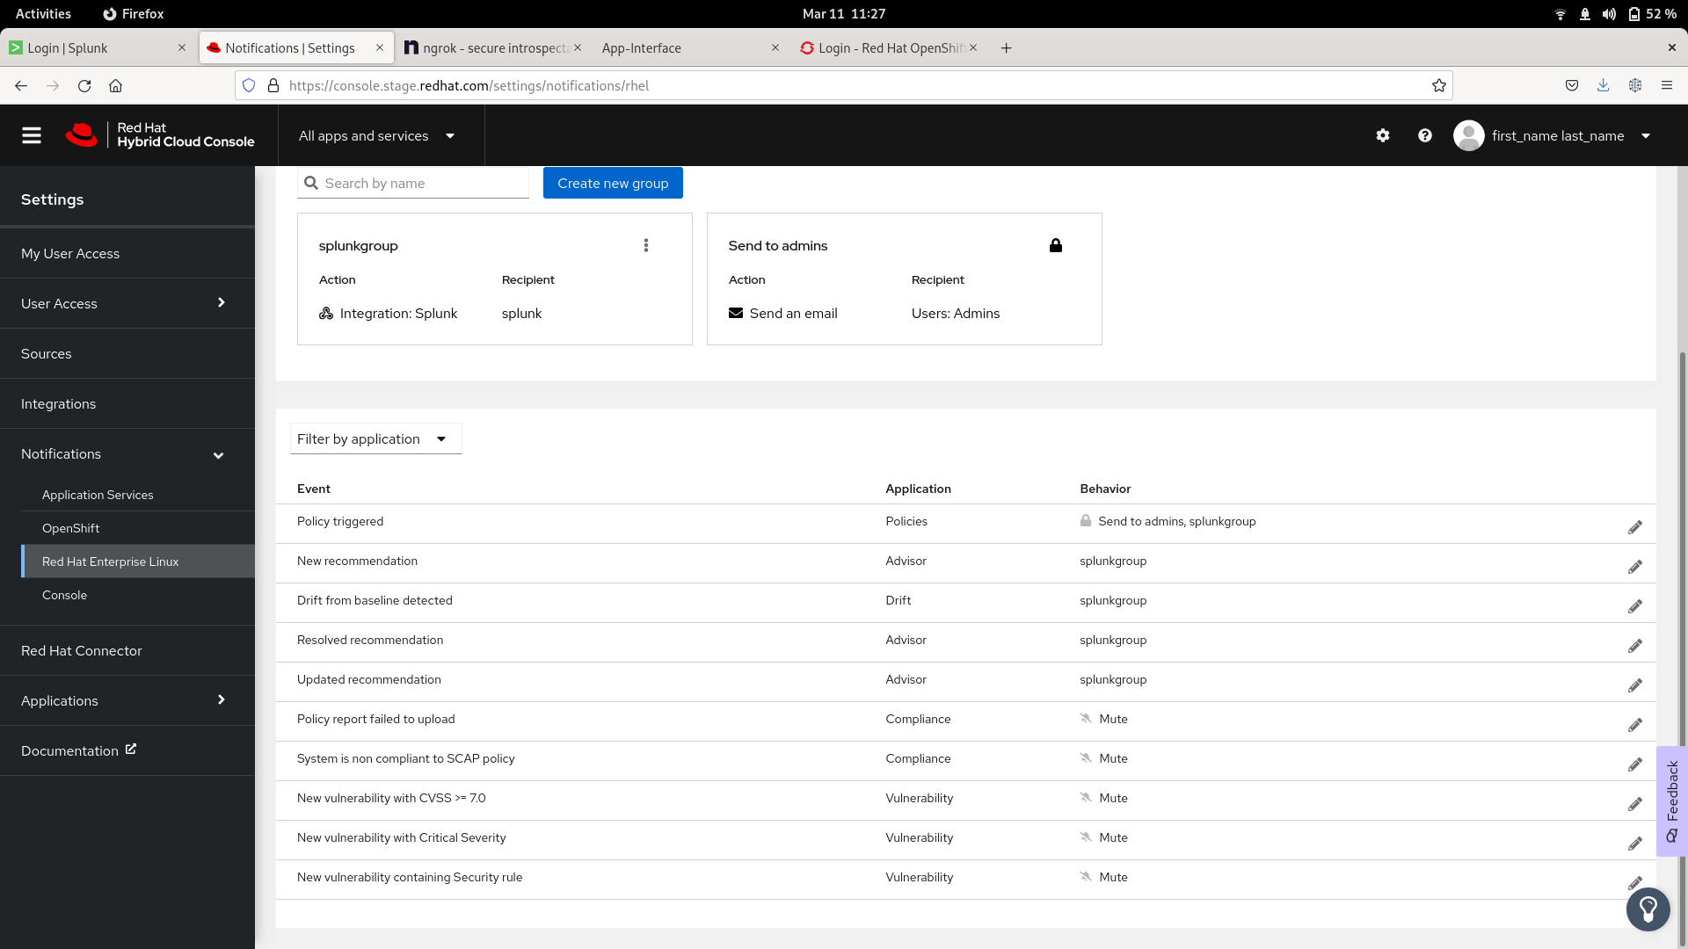
Task: Focus the Search by name field
Action: point(422,183)
